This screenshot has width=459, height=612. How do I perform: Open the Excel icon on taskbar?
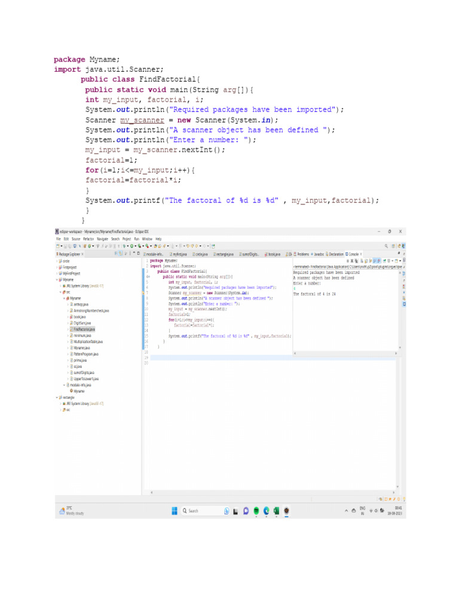pos(276,511)
